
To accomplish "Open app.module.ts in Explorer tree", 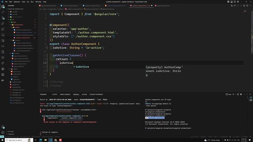I will [x=19, y=66].
